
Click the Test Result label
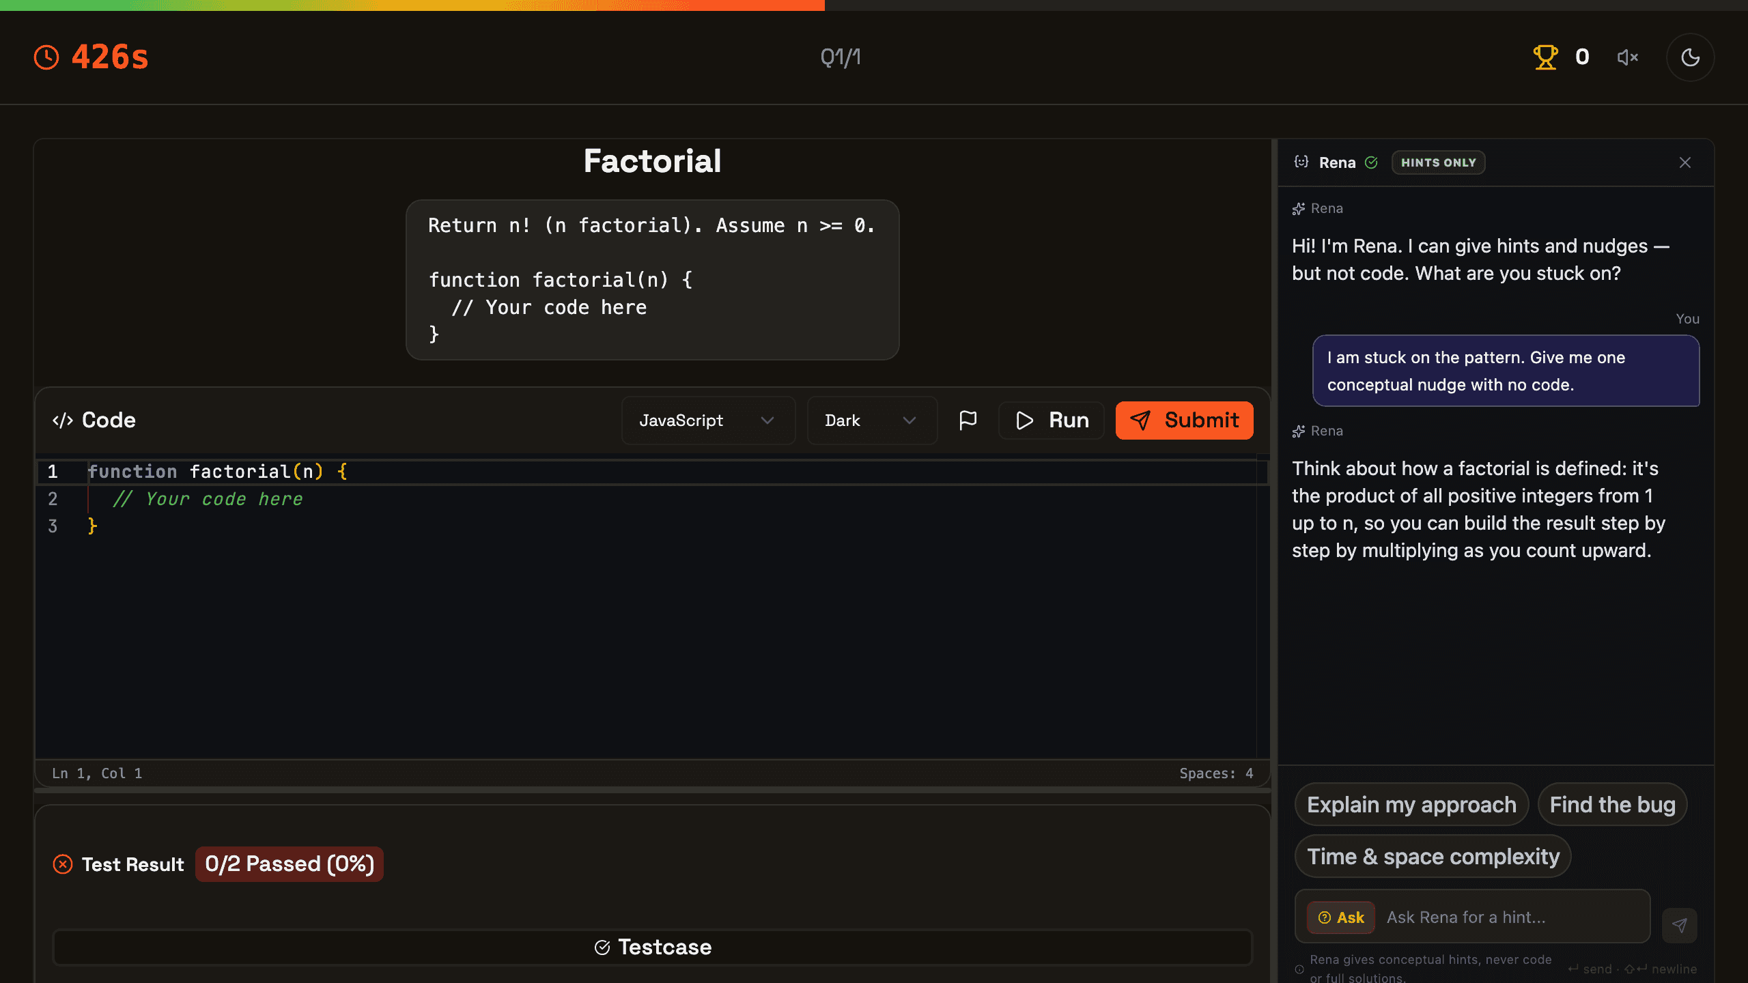coord(132,865)
